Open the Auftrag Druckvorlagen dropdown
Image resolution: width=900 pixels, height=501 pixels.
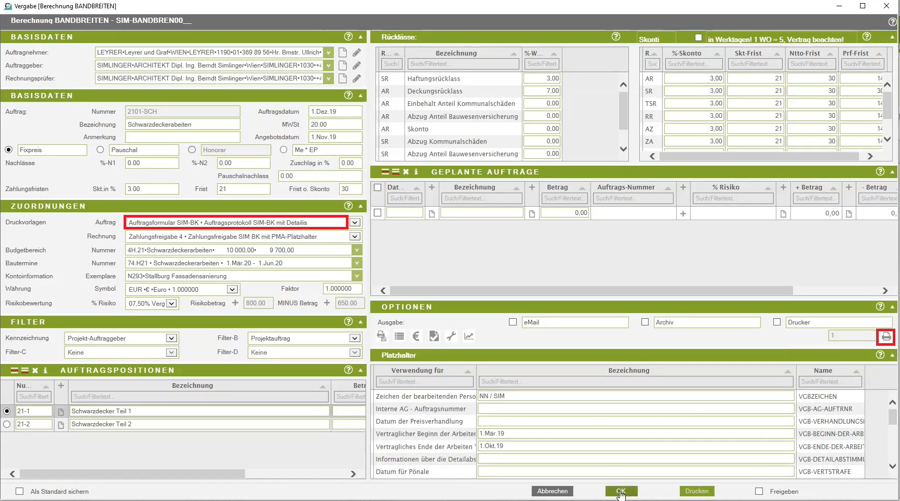(355, 223)
